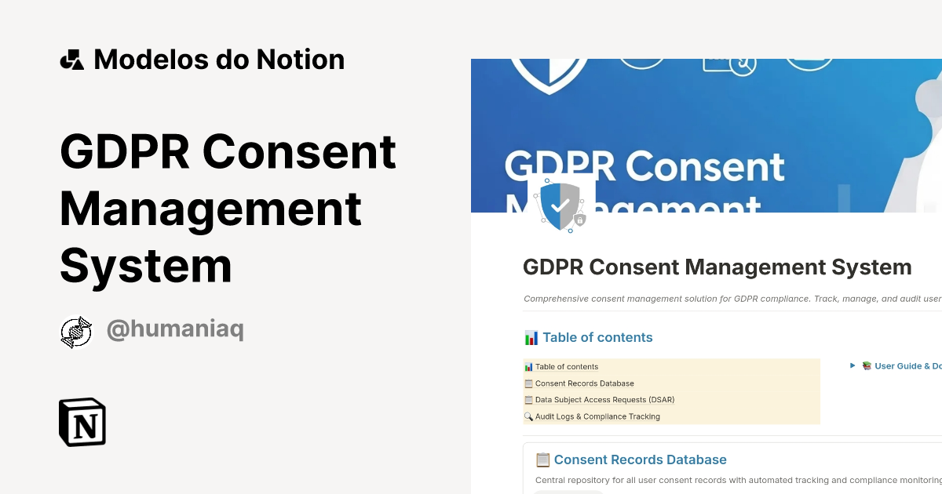
Task: Click the bar chart icon beside Table of contents
Action: click(x=530, y=337)
